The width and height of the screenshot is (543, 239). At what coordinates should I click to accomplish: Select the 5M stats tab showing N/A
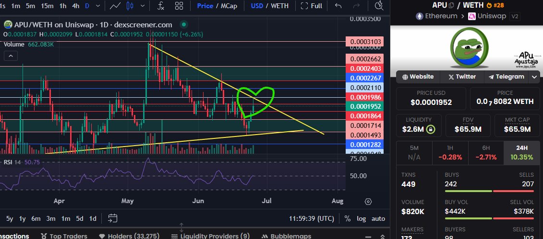[414, 153]
